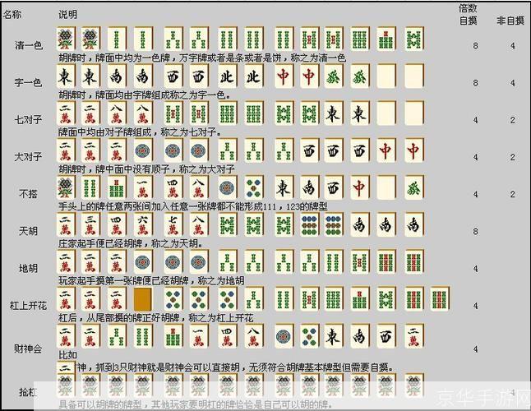
Task: Click the 杠上开花 row name
Action: (29, 306)
